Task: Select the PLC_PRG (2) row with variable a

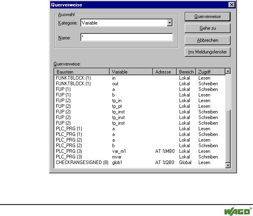Action: point(140,140)
